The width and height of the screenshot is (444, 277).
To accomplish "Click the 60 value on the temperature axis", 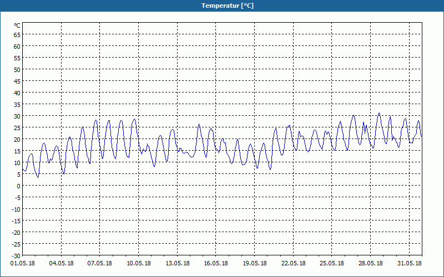I will pos(17,47).
